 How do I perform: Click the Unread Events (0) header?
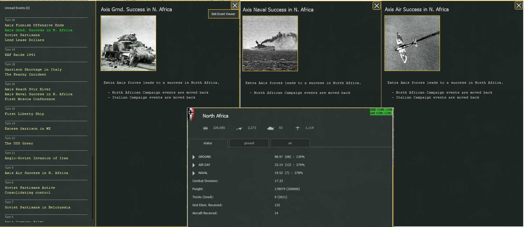[17, 8]
